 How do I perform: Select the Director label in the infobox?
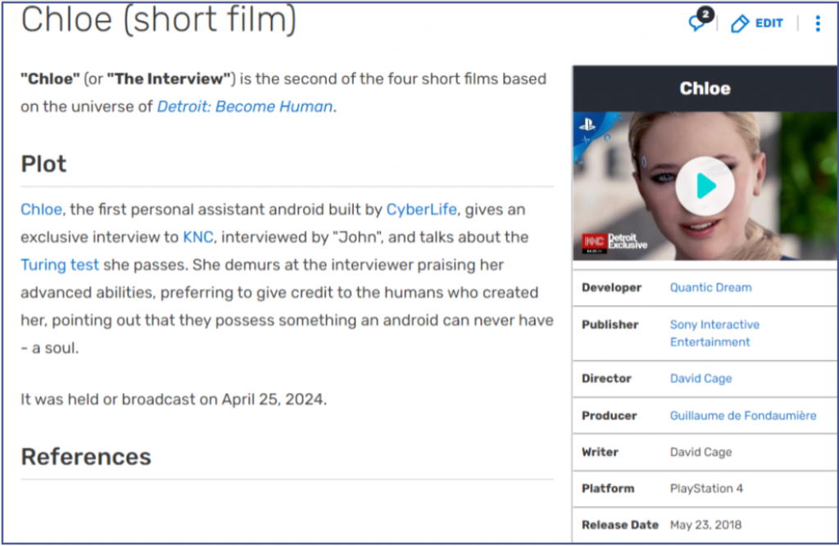click(607, 379)
